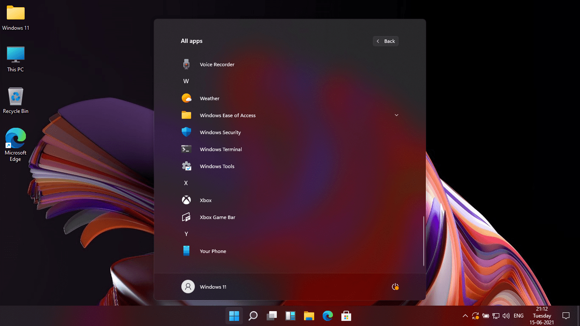Open the Microsoft Store from taskbar
The image size is (580, 326).
click(346, 315)
